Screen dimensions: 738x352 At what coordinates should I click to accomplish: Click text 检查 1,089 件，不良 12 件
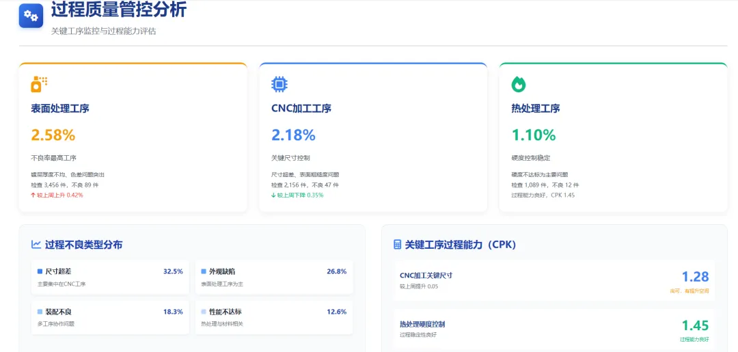545,185
